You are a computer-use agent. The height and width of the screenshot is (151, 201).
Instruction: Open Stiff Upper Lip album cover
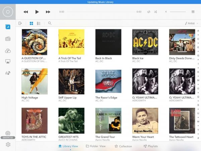click(71, 82)
